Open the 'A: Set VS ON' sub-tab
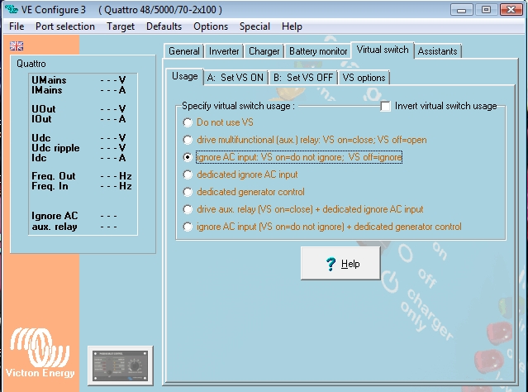 click(x=235, y=78)
